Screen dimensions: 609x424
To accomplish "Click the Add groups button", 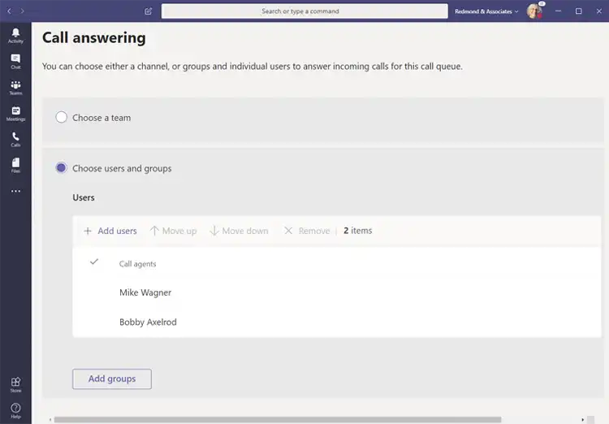I will tap(112, 379).
